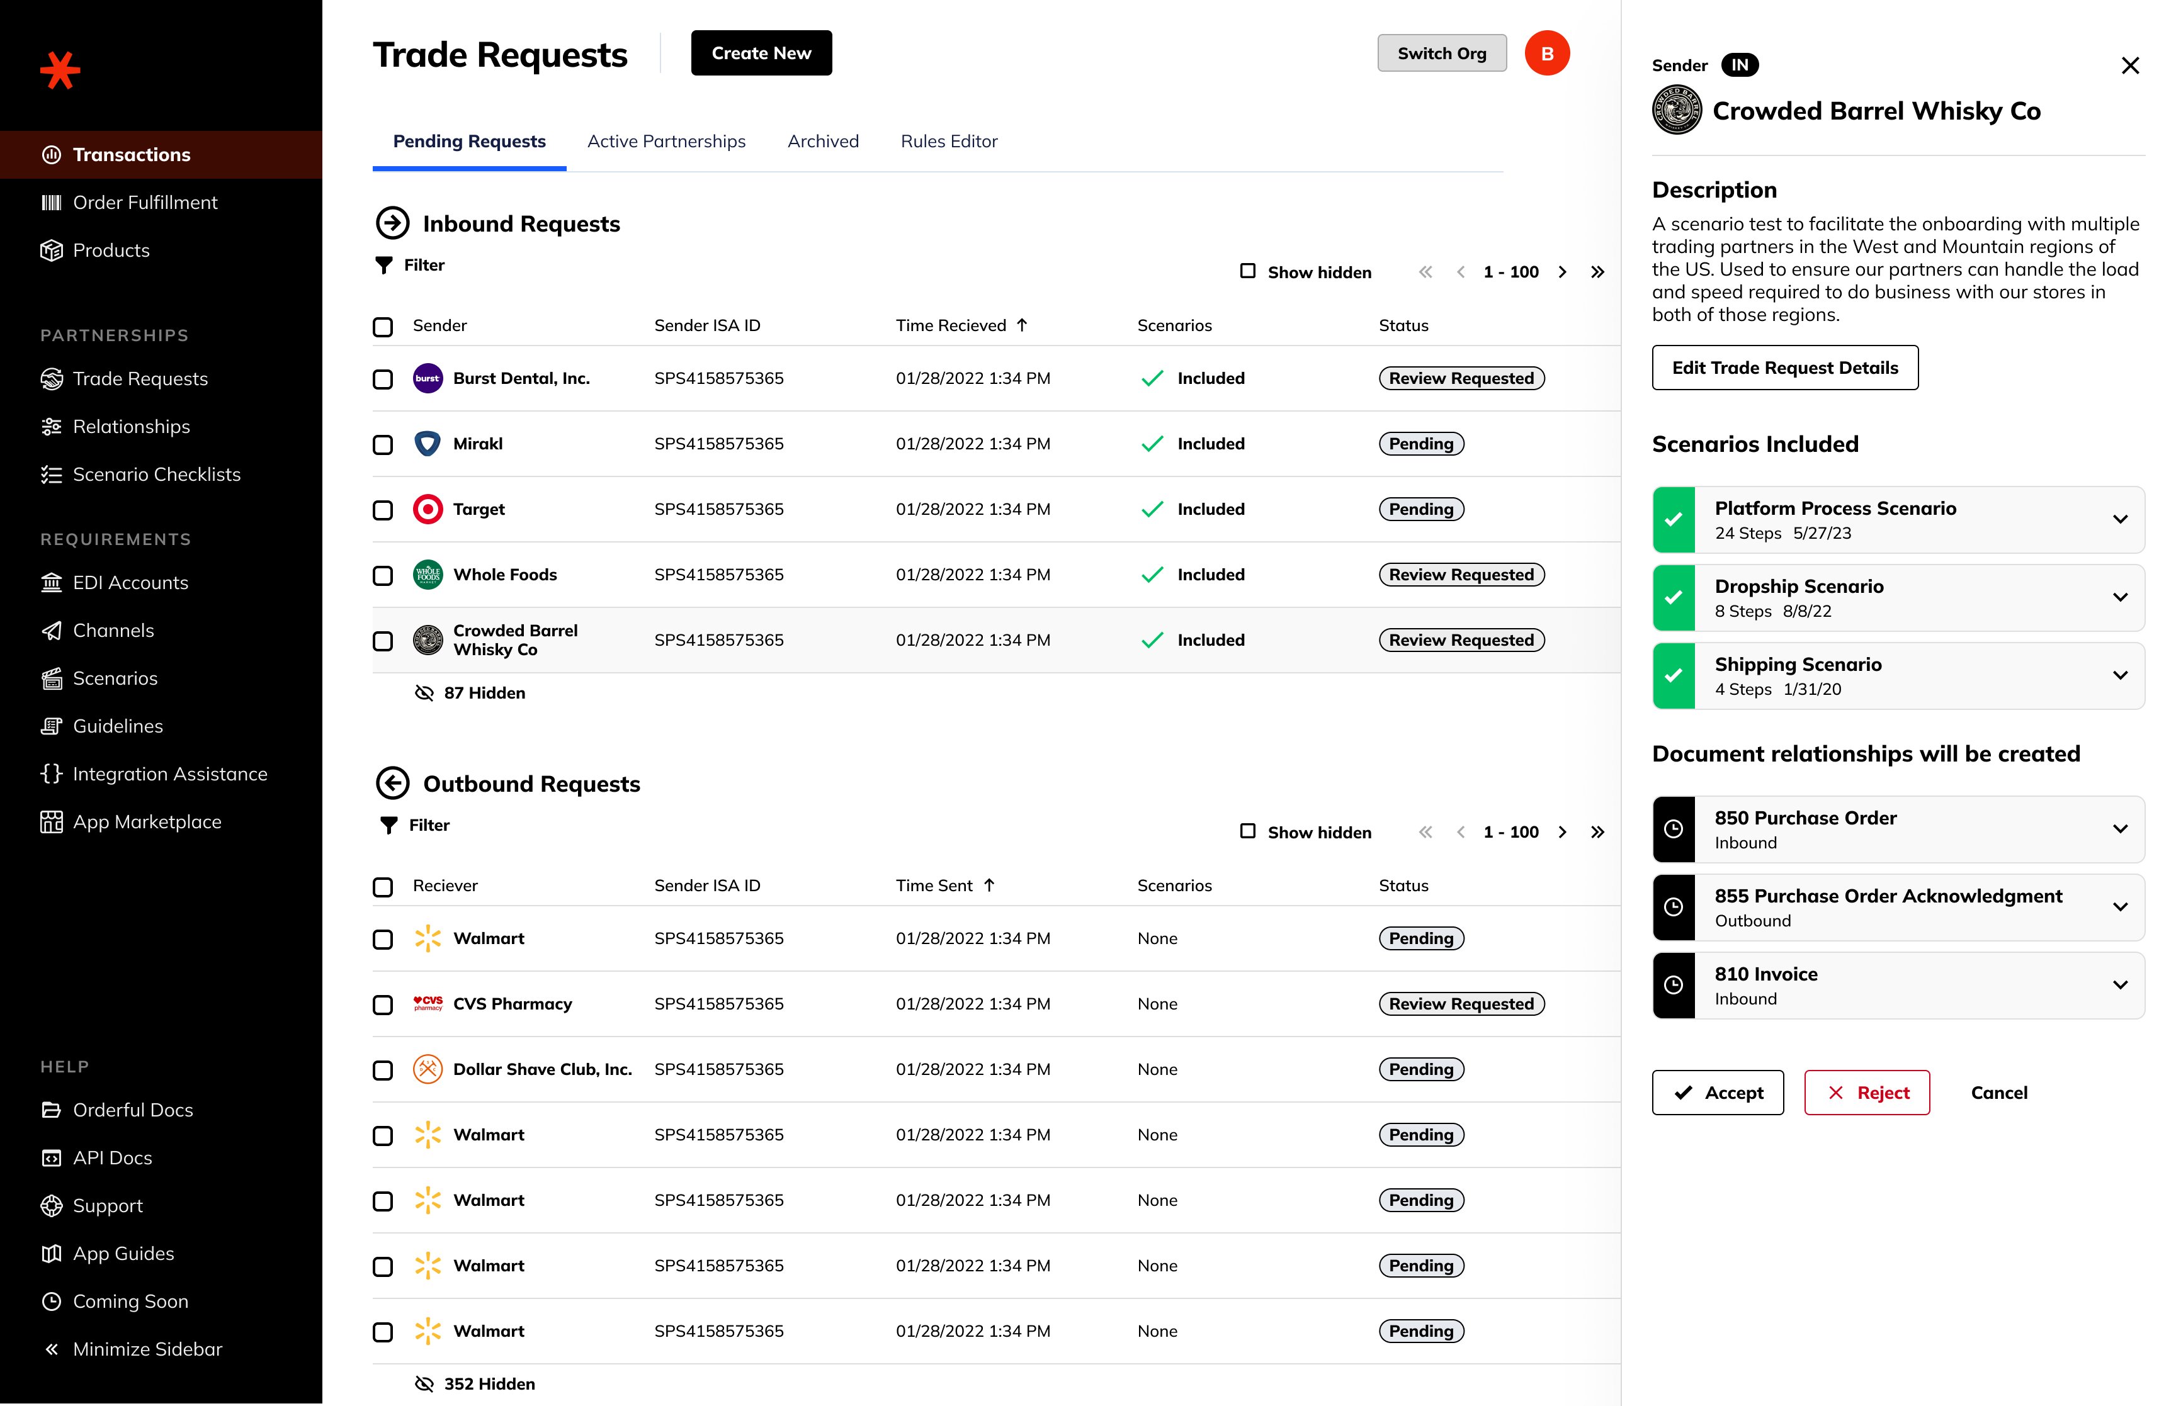
Task: Reject the trade request
Action: 1866,1093
